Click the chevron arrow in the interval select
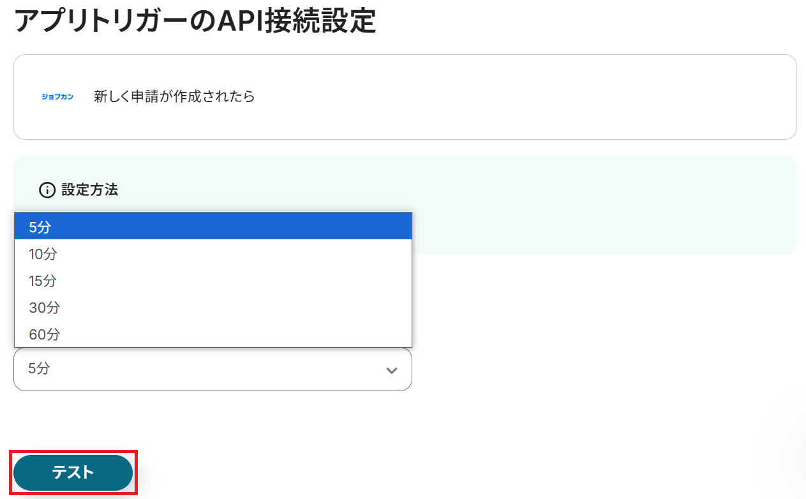Image resolution: width=806 pixels, height=499 pixels. 392,370
